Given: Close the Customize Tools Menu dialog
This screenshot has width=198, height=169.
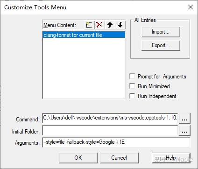Looking at the screenshot, I should tap(191, 7).
